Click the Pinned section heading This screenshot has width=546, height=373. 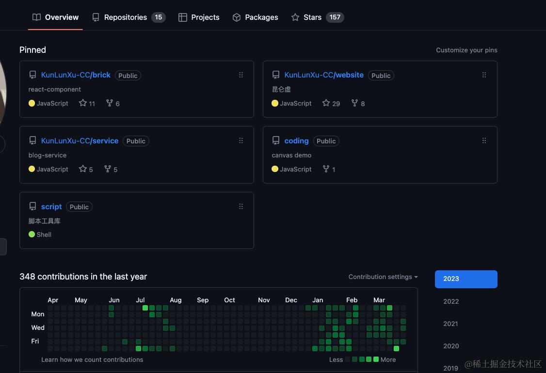pos(33,50)
